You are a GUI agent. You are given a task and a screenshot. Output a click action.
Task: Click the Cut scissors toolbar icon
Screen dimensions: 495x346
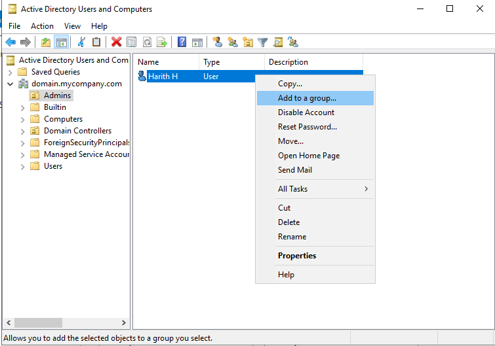pos(81,43)
